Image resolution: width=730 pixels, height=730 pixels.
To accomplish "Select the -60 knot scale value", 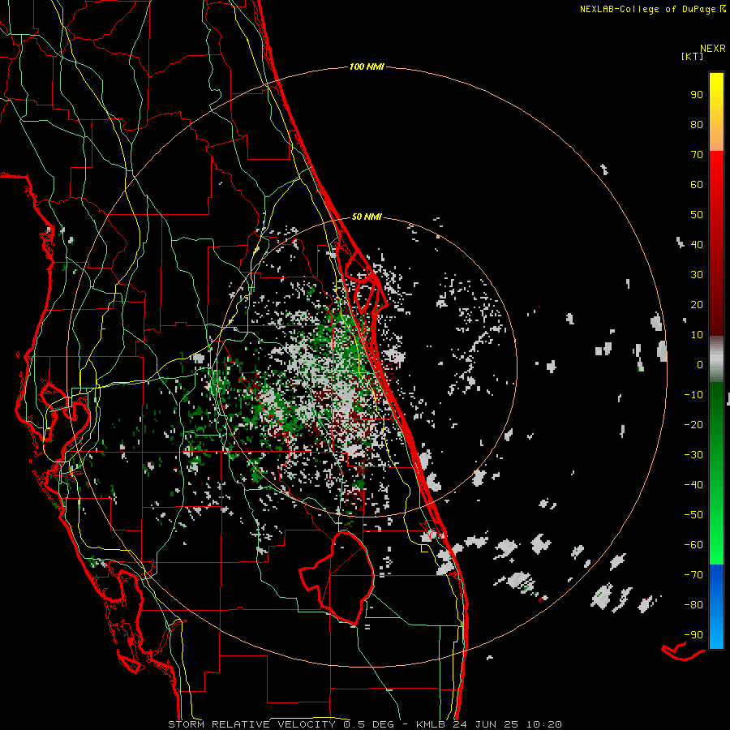I will [693, 545].
